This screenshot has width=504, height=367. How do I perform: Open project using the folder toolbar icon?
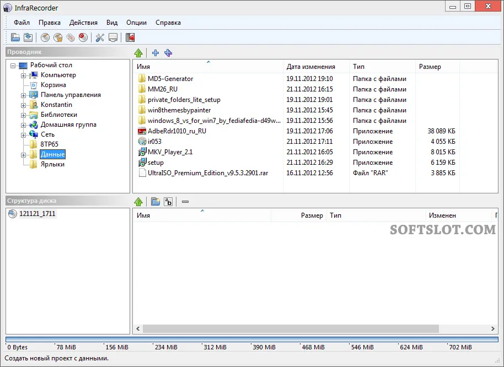pos(15,37)
